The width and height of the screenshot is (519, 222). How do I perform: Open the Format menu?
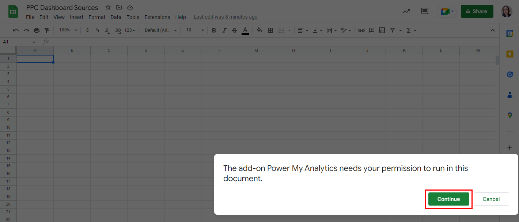pyautogui.click(x=97, y=17)
